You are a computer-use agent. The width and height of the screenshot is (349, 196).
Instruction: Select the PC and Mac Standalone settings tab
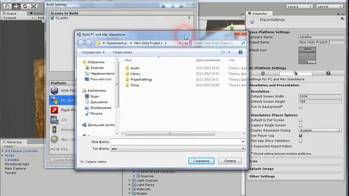pyautogui.click(x=296, y=73)
